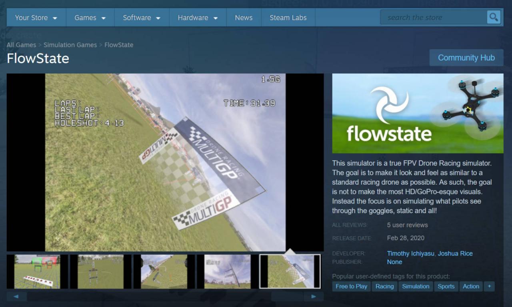Screen dimensions: 512x307
Task: Open the Community Hub
Action: [466, 58]
